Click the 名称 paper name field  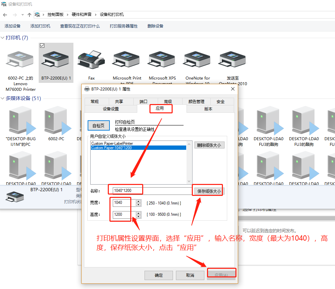pos(152,191)
